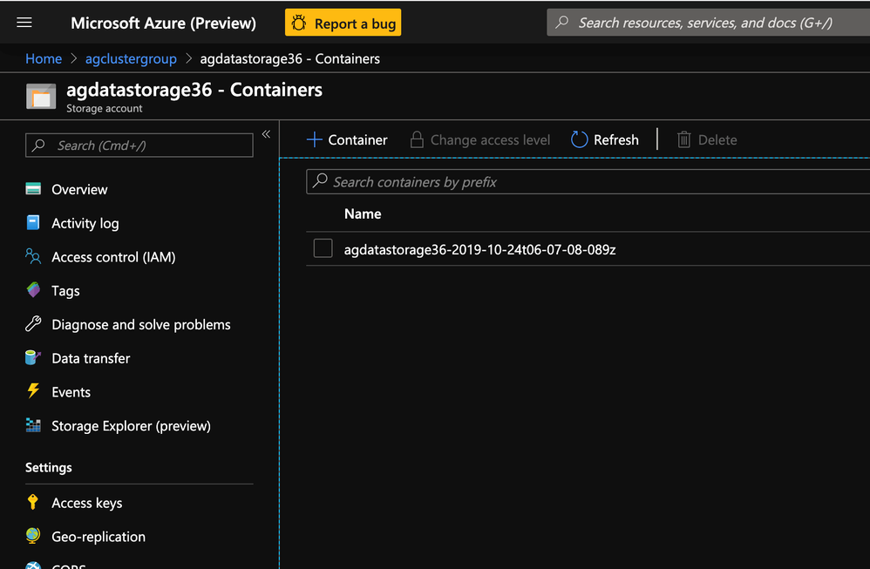Viewport: 870px width, 569px height.
Task: Open the hamburger portal menu
Action: point(24,23)
